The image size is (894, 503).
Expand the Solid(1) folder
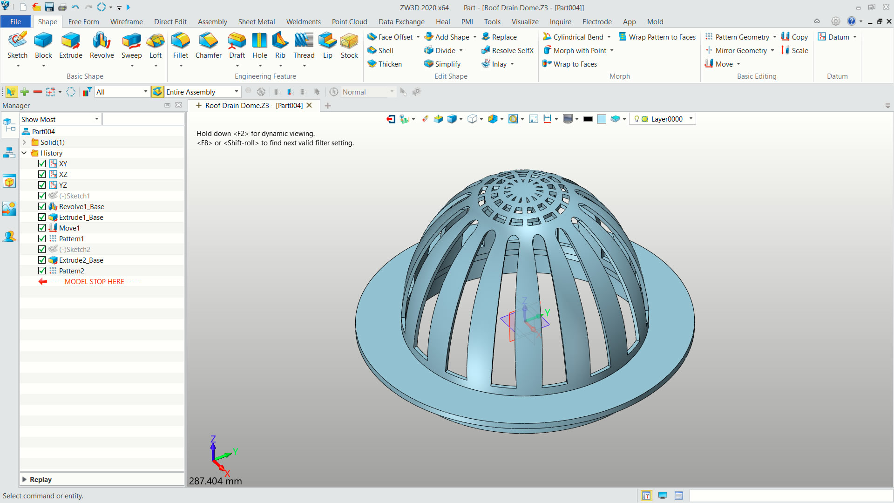tap(24, 143)
